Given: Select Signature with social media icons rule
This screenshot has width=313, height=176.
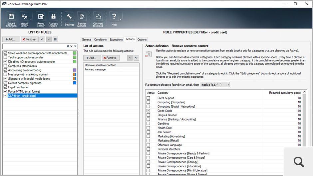Looking at the screenshot, I should click(29, 79).
